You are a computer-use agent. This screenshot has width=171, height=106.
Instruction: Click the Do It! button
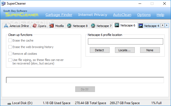coord(85,89)
